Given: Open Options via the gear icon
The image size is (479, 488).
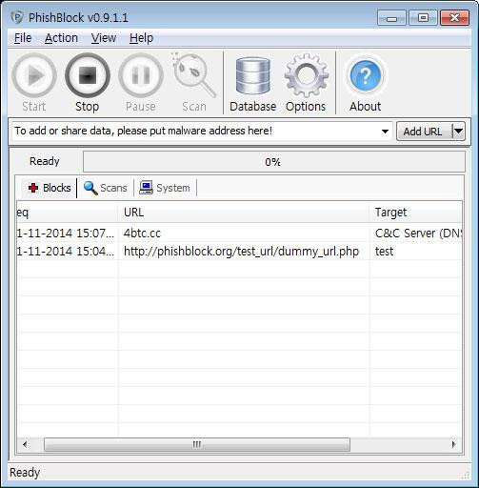Looking at the screenshot, I should click(x=306, y=76).
